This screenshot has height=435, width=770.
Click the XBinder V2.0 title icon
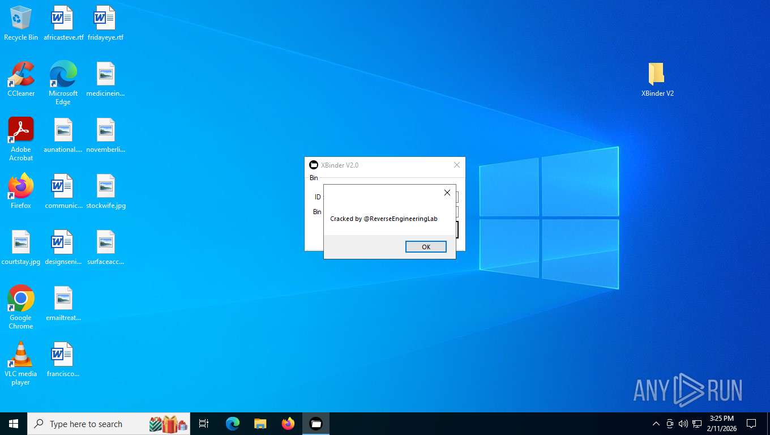(314, 165)
